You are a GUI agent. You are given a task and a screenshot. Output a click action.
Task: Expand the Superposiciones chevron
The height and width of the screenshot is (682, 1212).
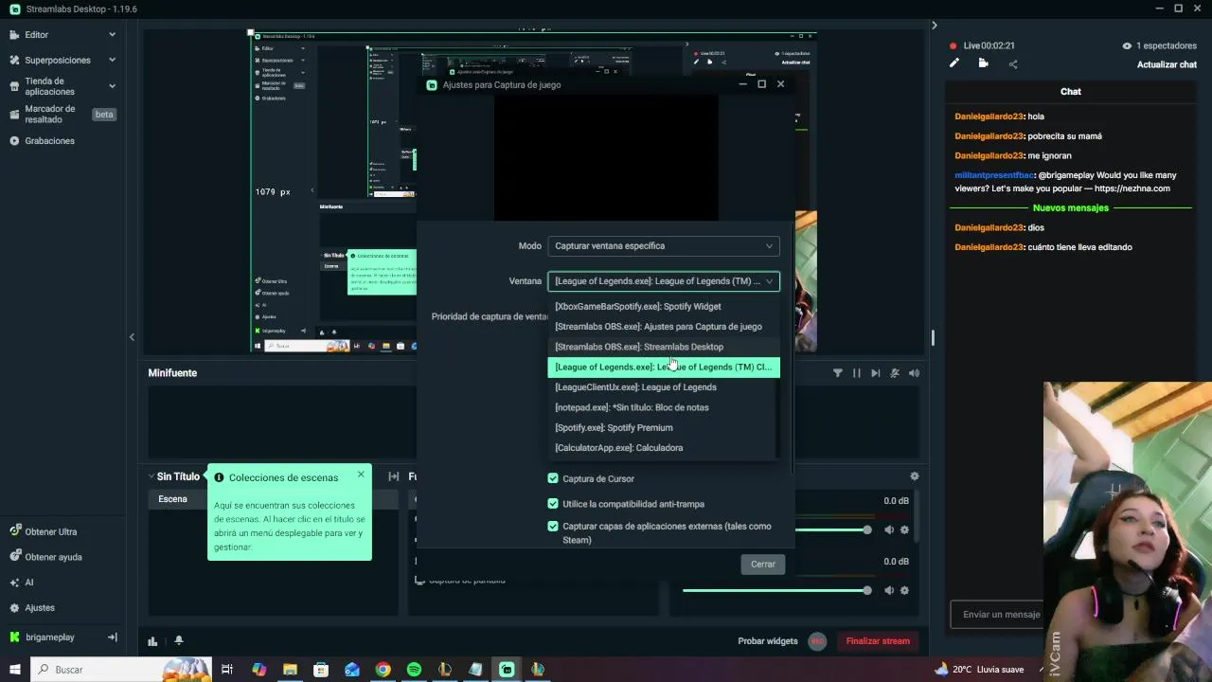click(112, 60)
